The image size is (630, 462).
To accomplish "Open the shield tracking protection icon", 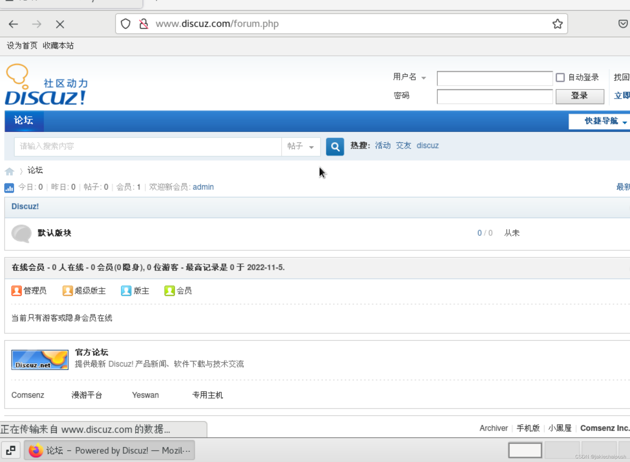I will pos(126,24).
